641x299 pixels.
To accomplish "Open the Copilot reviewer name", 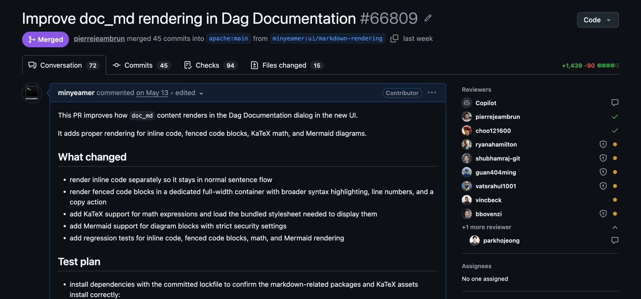I will (x=486, y=103).
